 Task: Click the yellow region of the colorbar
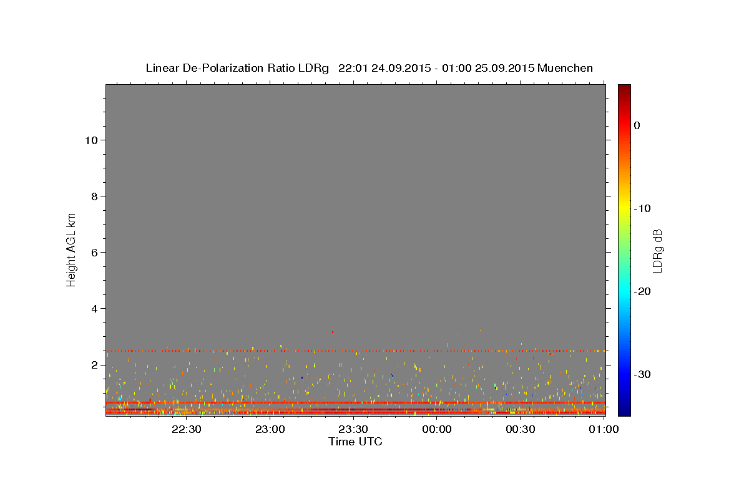coord(624,206)
